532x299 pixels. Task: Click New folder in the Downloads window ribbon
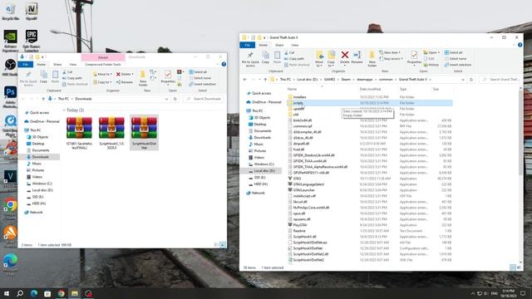coord(143,77)
